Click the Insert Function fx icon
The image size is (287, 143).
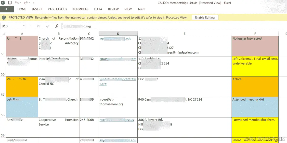[x=57, y=26]
